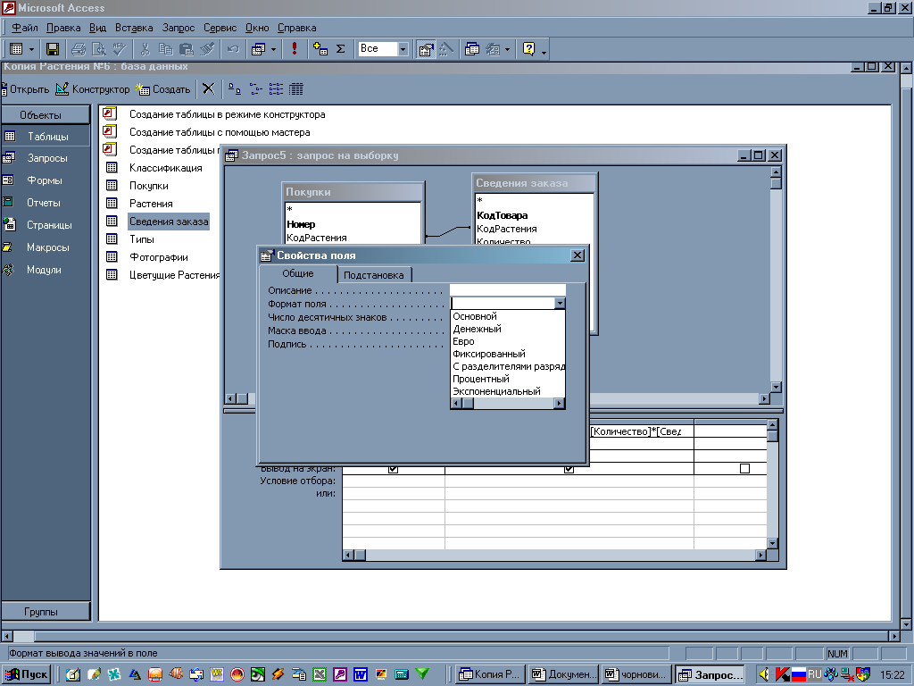The height and width of the screenshot is (686, 914).
Task: Close the Свойства поля dialog
Action: 577,255
